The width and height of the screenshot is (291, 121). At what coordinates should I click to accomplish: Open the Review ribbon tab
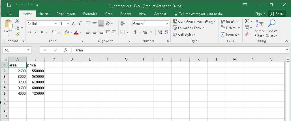125,14
